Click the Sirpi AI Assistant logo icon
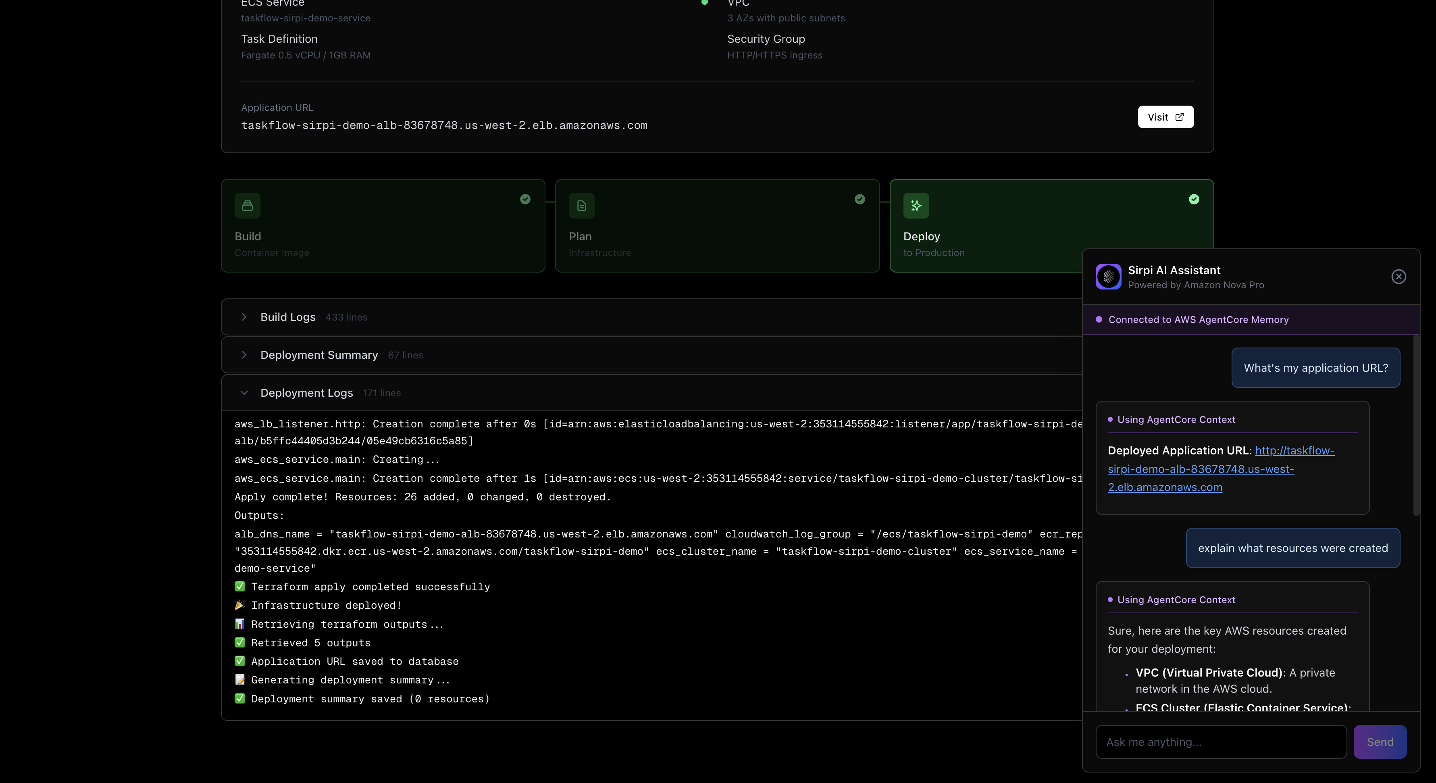The height and width of the screenshot is (783, 1436). click(x=1108, y=277)
